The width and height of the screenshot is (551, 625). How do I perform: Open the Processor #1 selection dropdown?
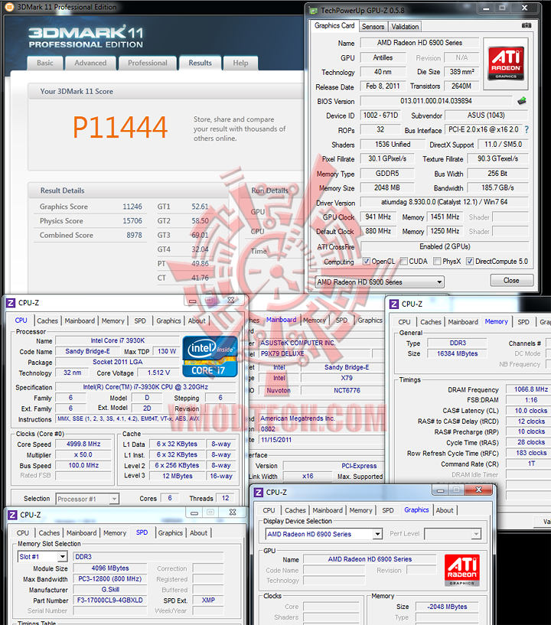[87, 499]
